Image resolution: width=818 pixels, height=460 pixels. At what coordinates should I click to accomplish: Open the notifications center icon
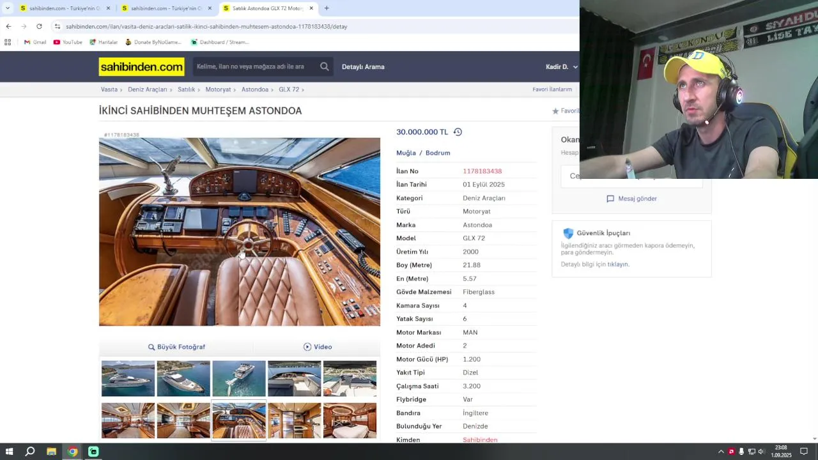coord(804,452)
